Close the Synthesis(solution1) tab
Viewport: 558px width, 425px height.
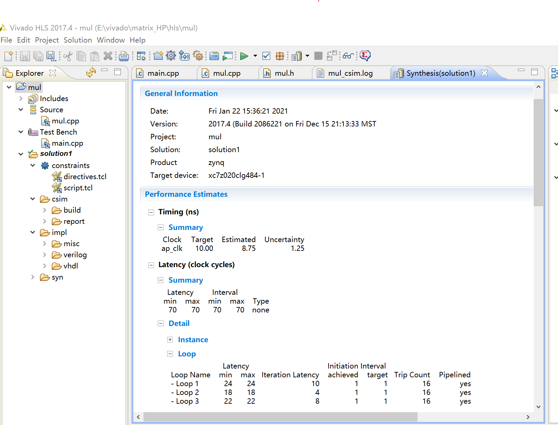click(484, 73)
